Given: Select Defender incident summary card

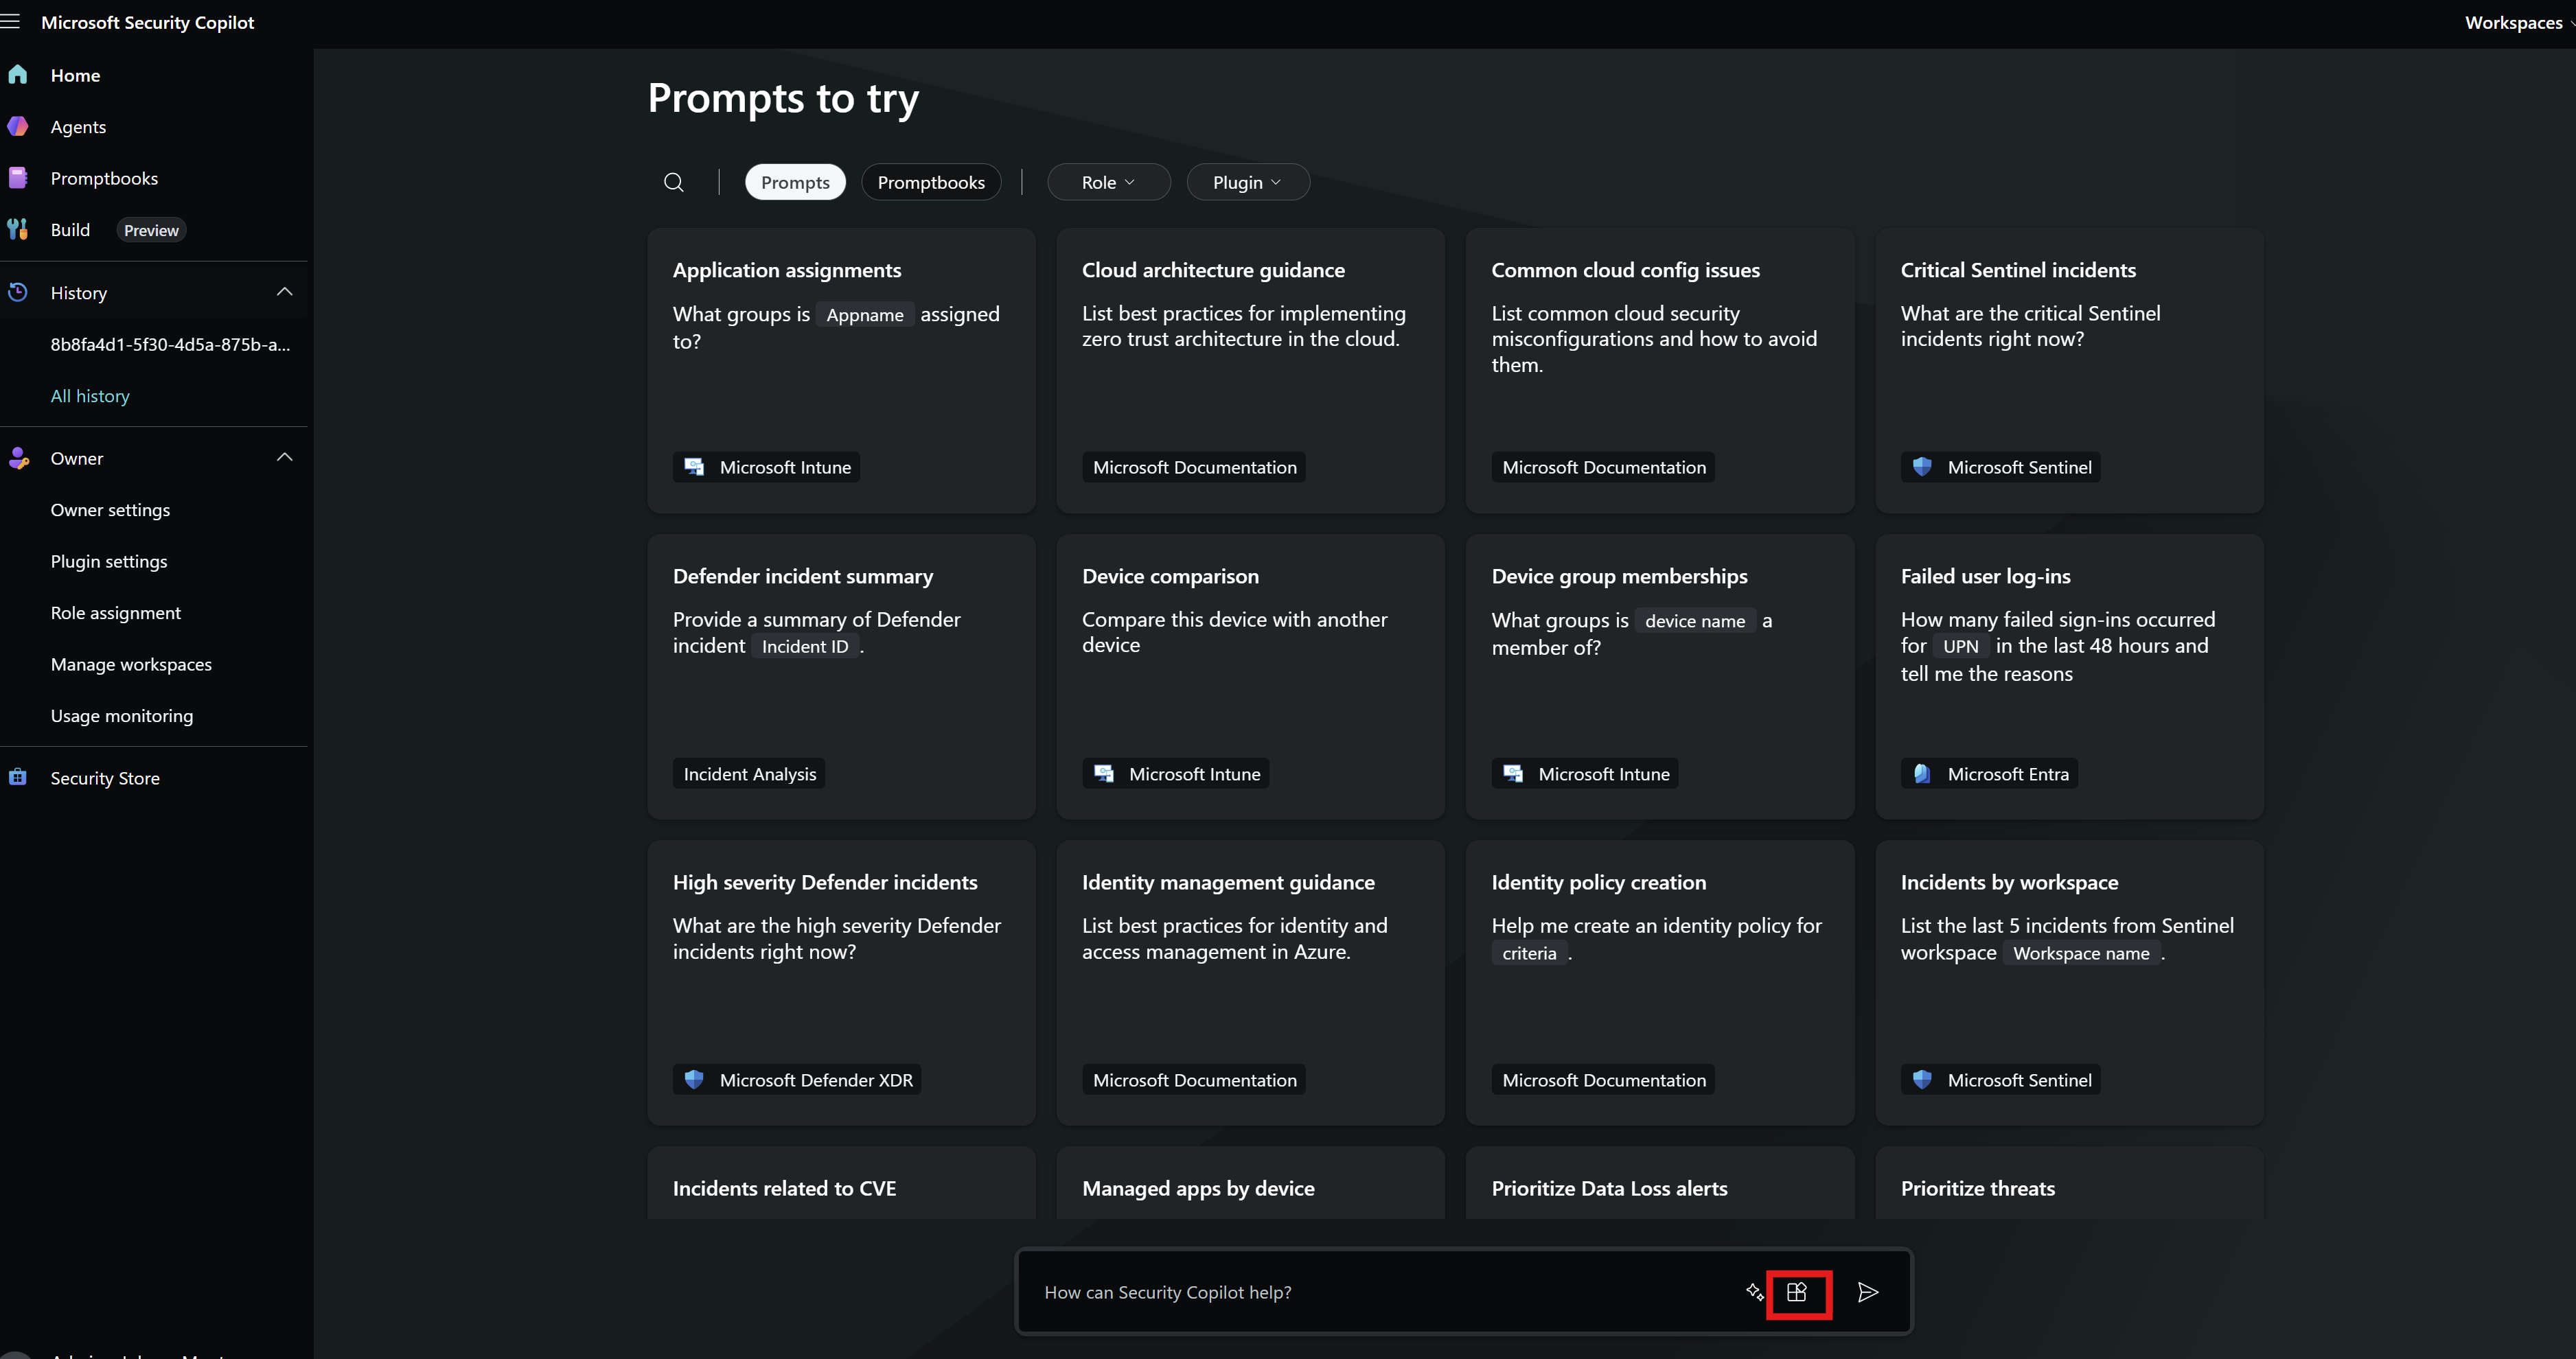Looking at the screenshot, I should [841, 677].
